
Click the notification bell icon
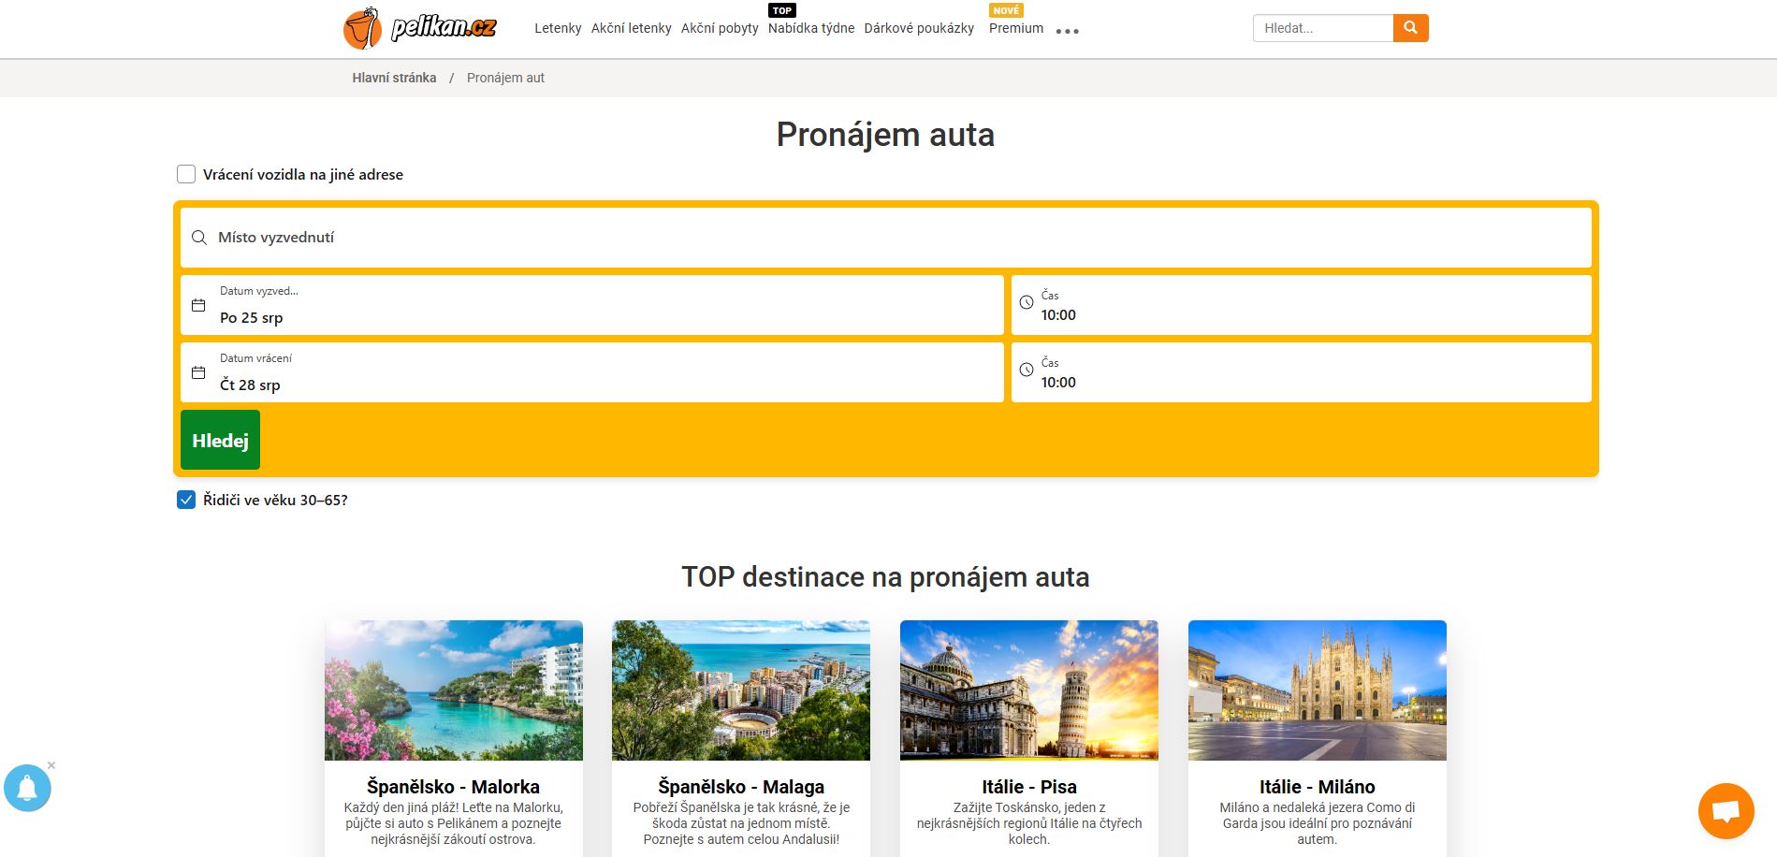[27, 789]
